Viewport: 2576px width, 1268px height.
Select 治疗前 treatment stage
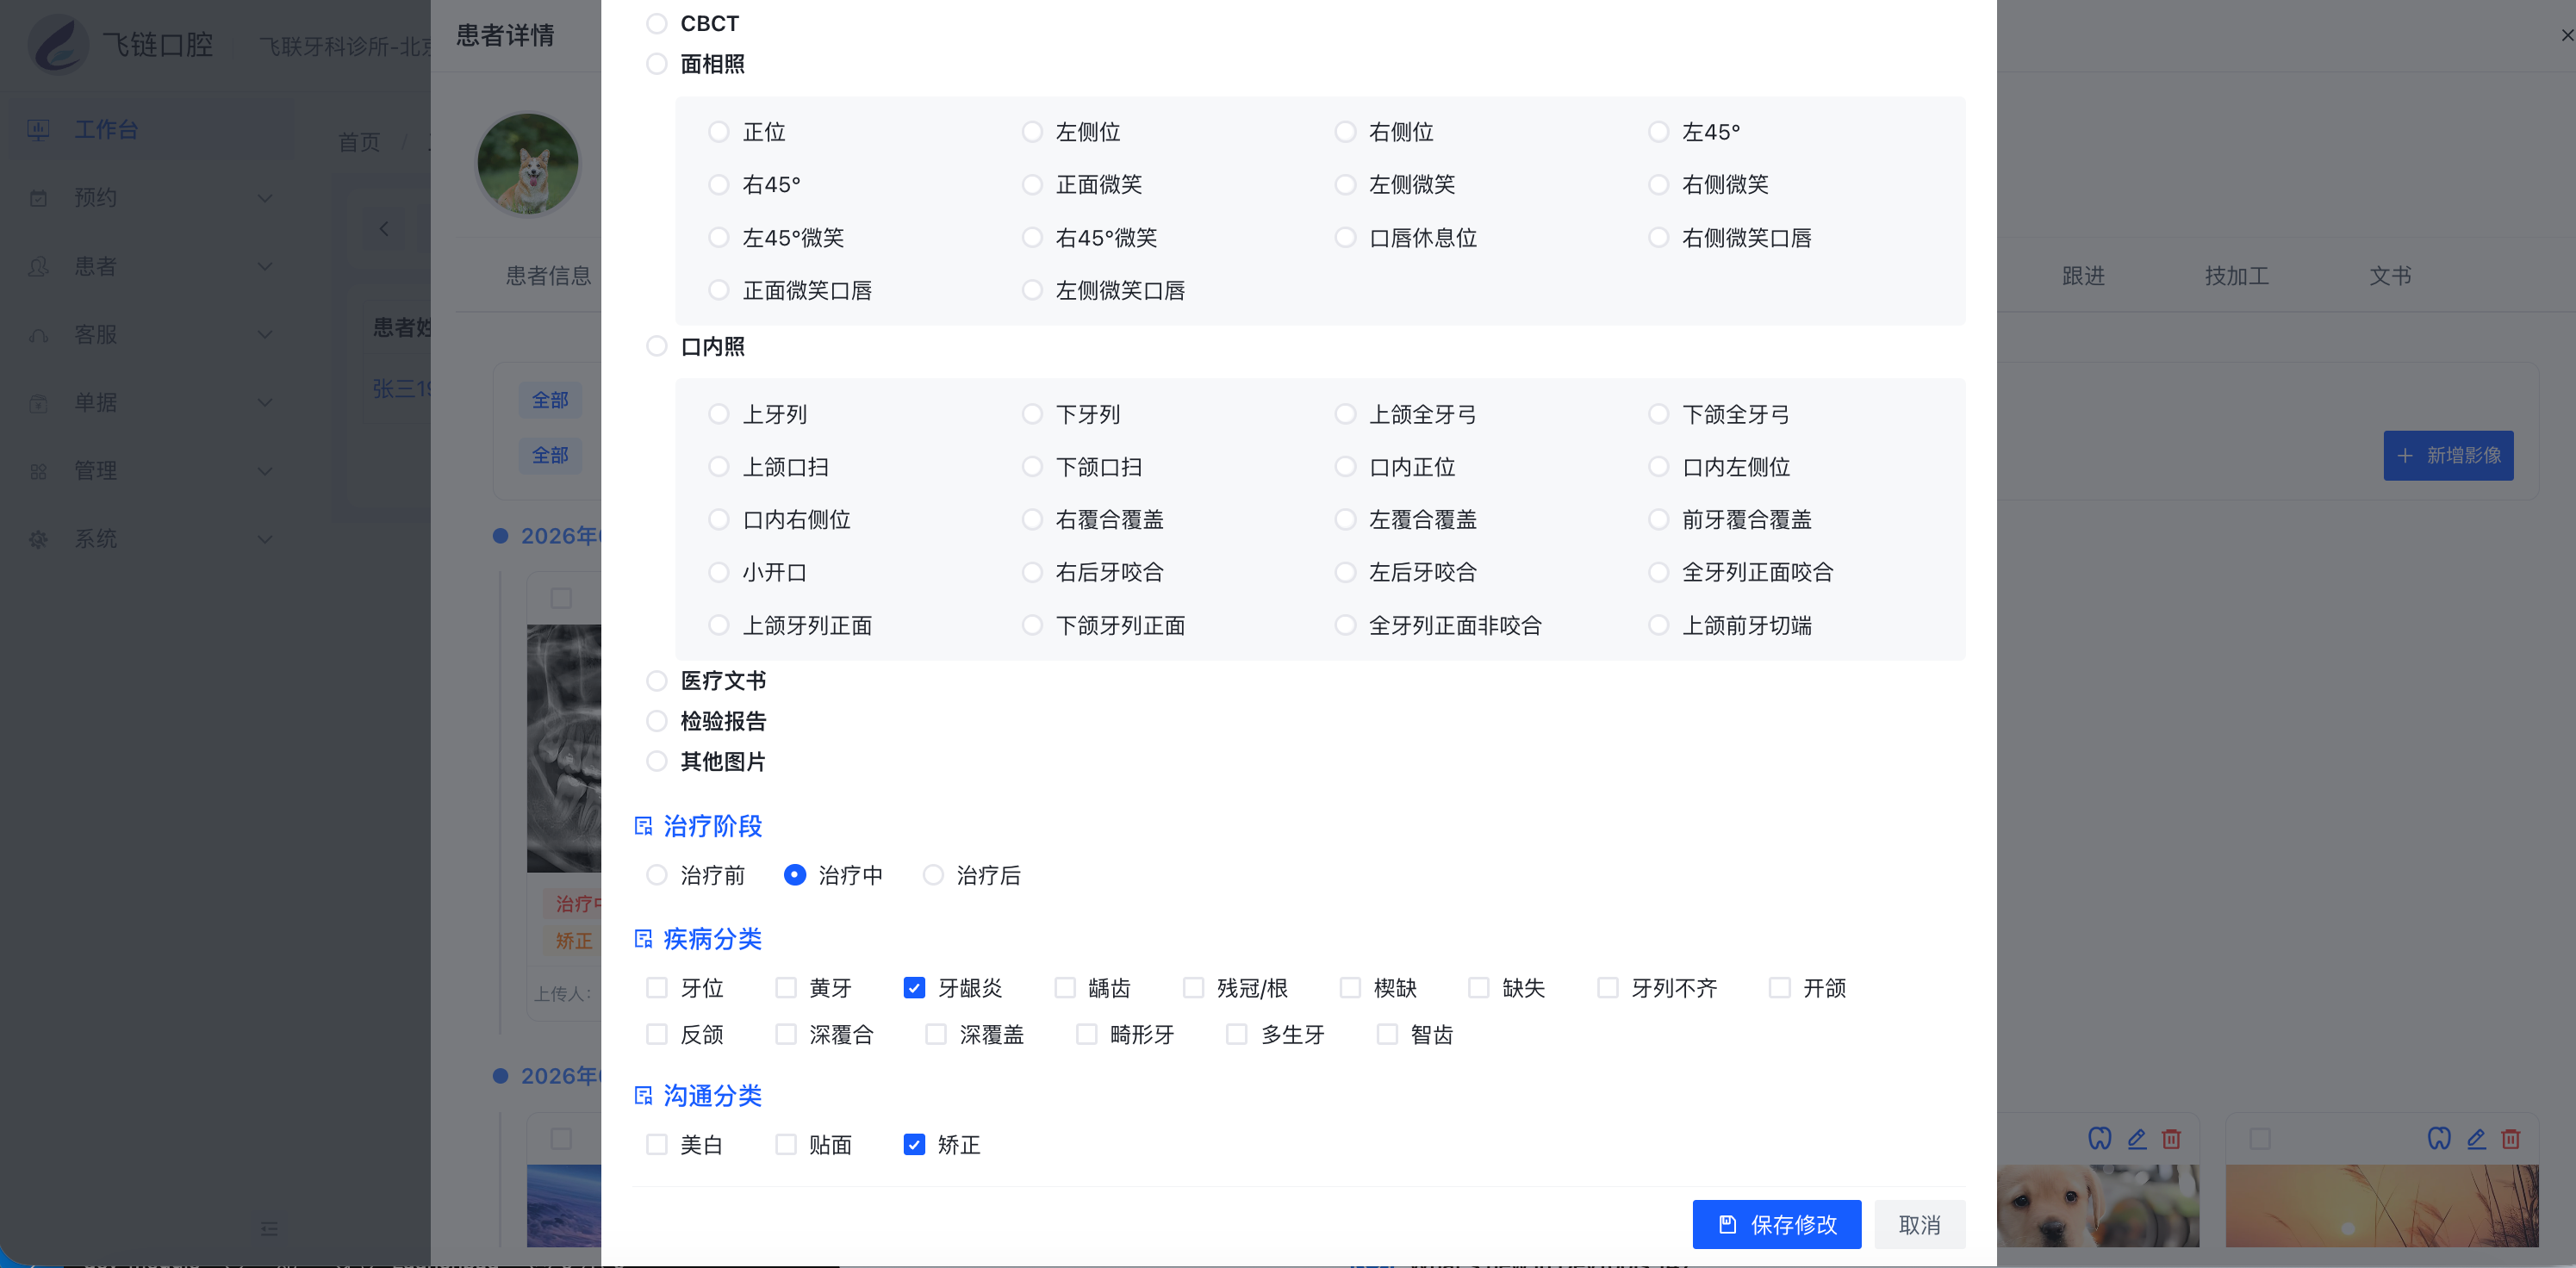pyautogui.click(x=657, y=875)
